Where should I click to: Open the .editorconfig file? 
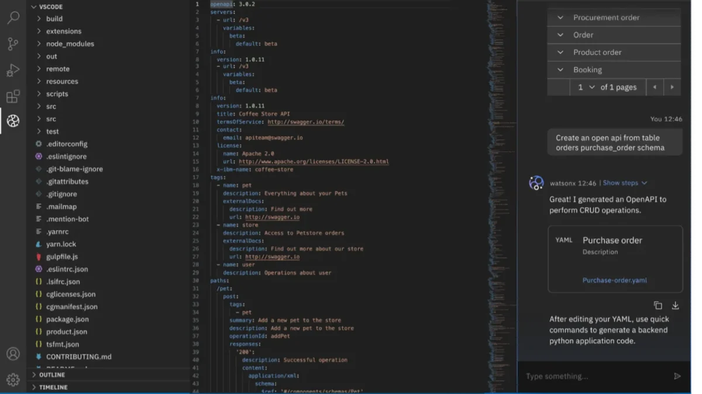(x=67, y=144)
